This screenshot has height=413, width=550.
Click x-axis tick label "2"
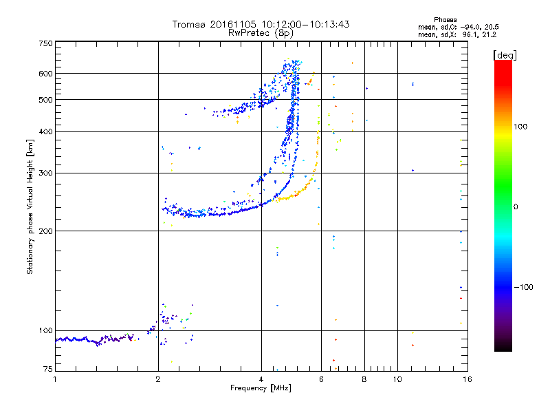tap(158, 379)
